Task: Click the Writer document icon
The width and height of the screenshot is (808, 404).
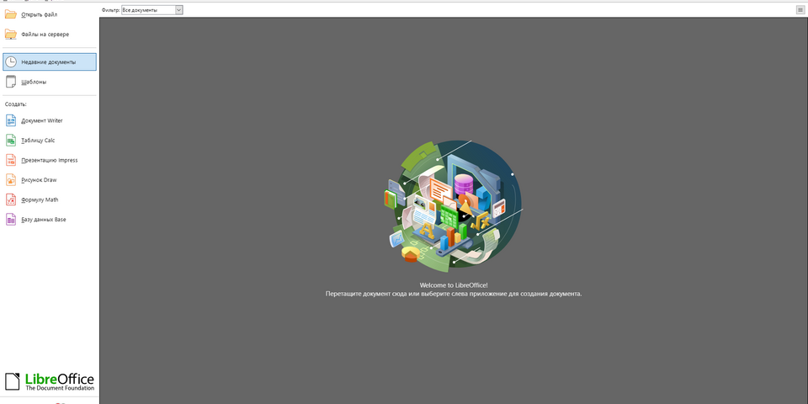Action: pos(11,120)
